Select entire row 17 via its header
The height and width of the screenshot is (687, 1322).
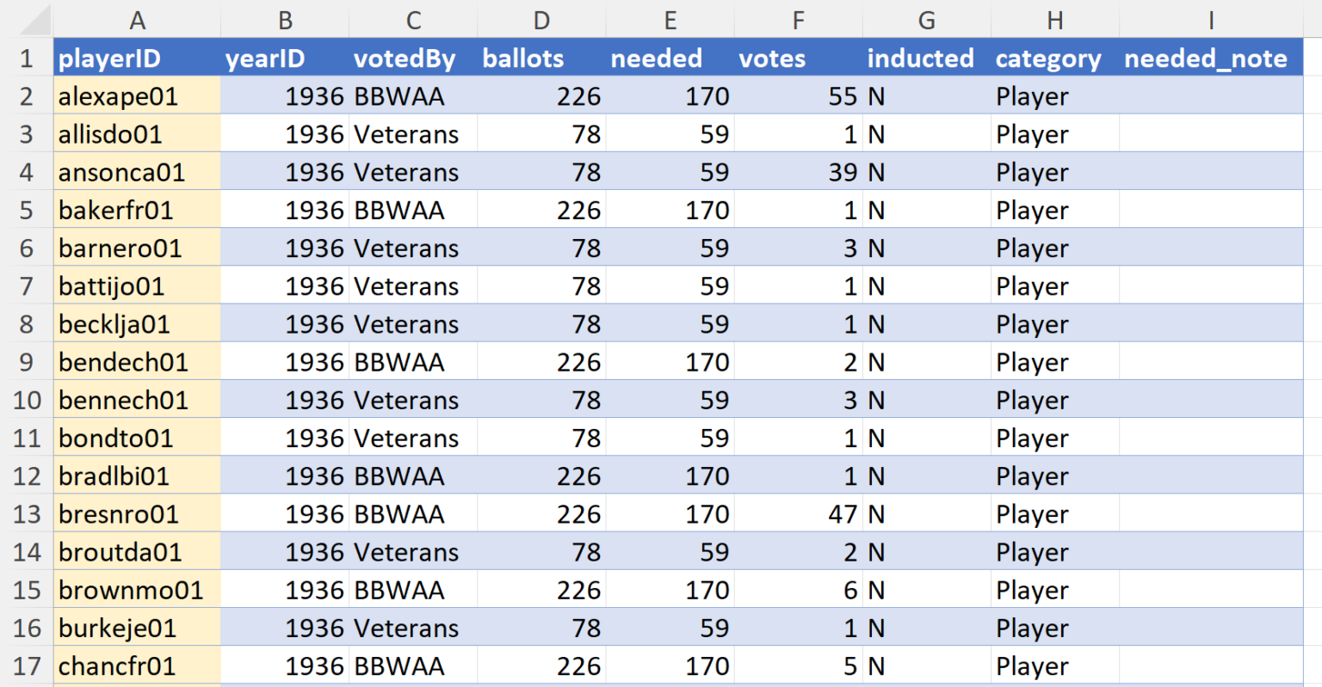pyautogui.click(x=27, y=666)
